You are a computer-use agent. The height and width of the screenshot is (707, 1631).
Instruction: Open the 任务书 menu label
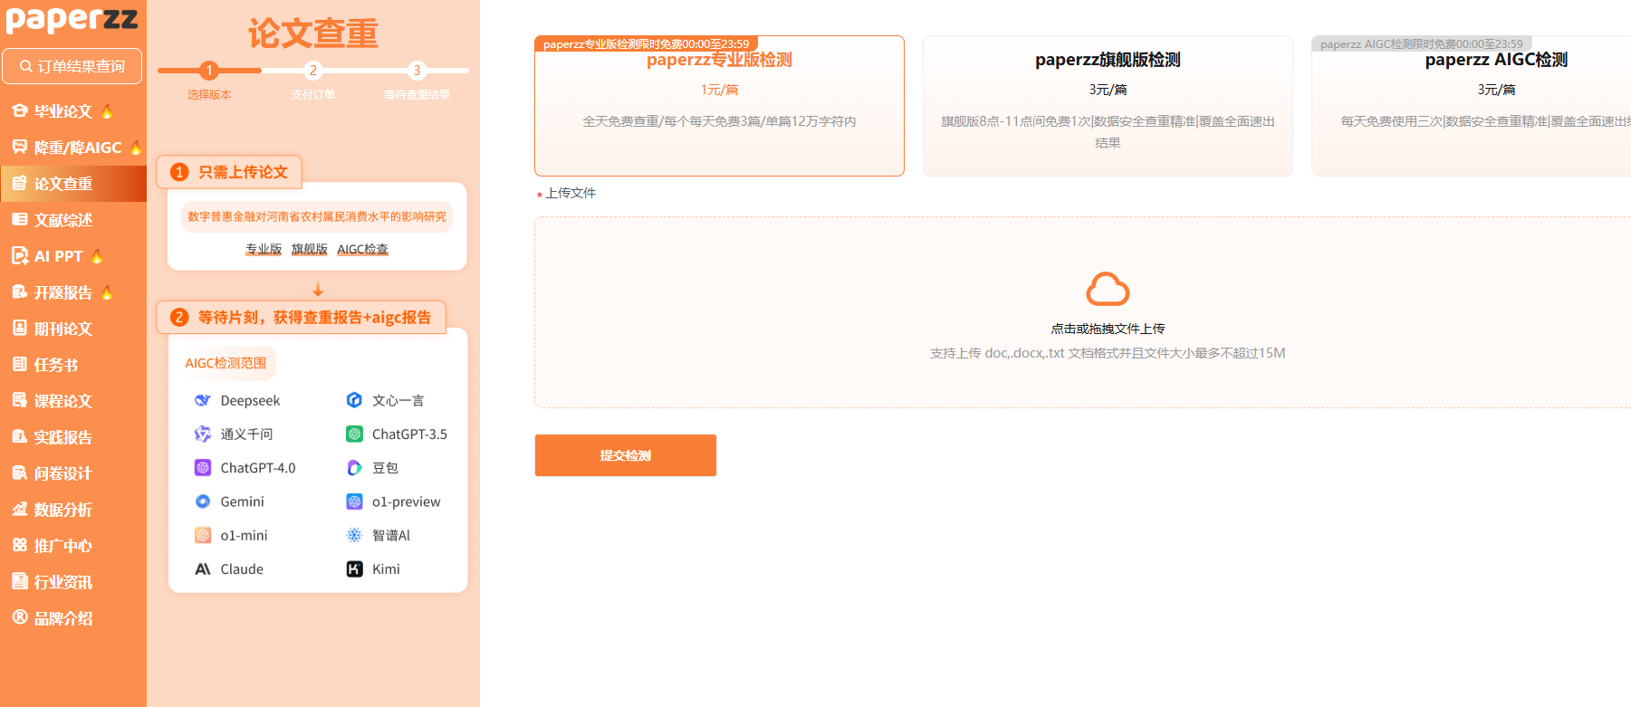pos(56,365)
